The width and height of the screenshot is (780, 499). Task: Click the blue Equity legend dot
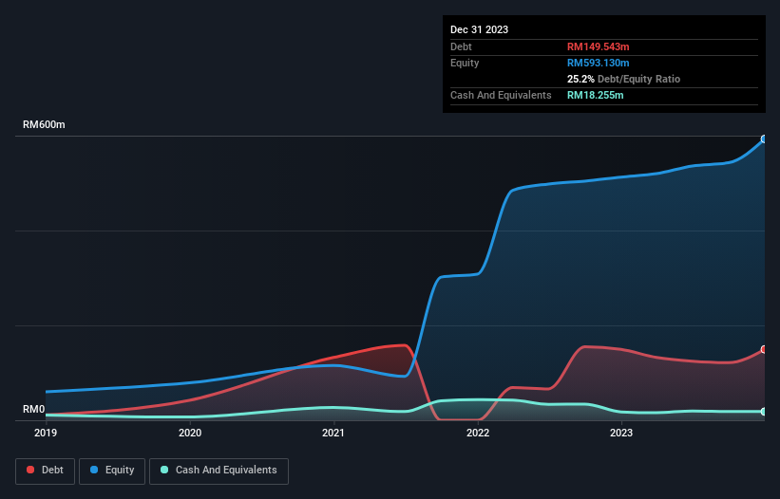[x=94, y=470]
